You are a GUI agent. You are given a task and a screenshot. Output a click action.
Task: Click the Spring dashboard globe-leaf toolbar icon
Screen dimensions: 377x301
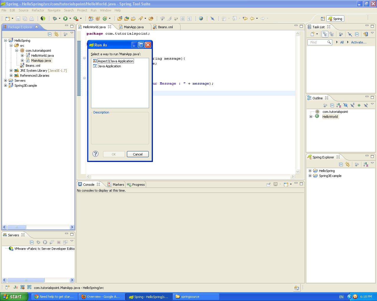coord(43,19)
